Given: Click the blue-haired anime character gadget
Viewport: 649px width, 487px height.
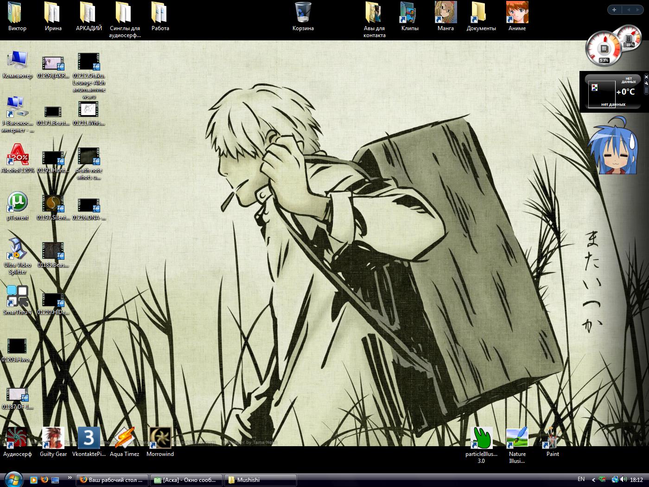Looking at the screenshot, I should [x=614, y=145].
